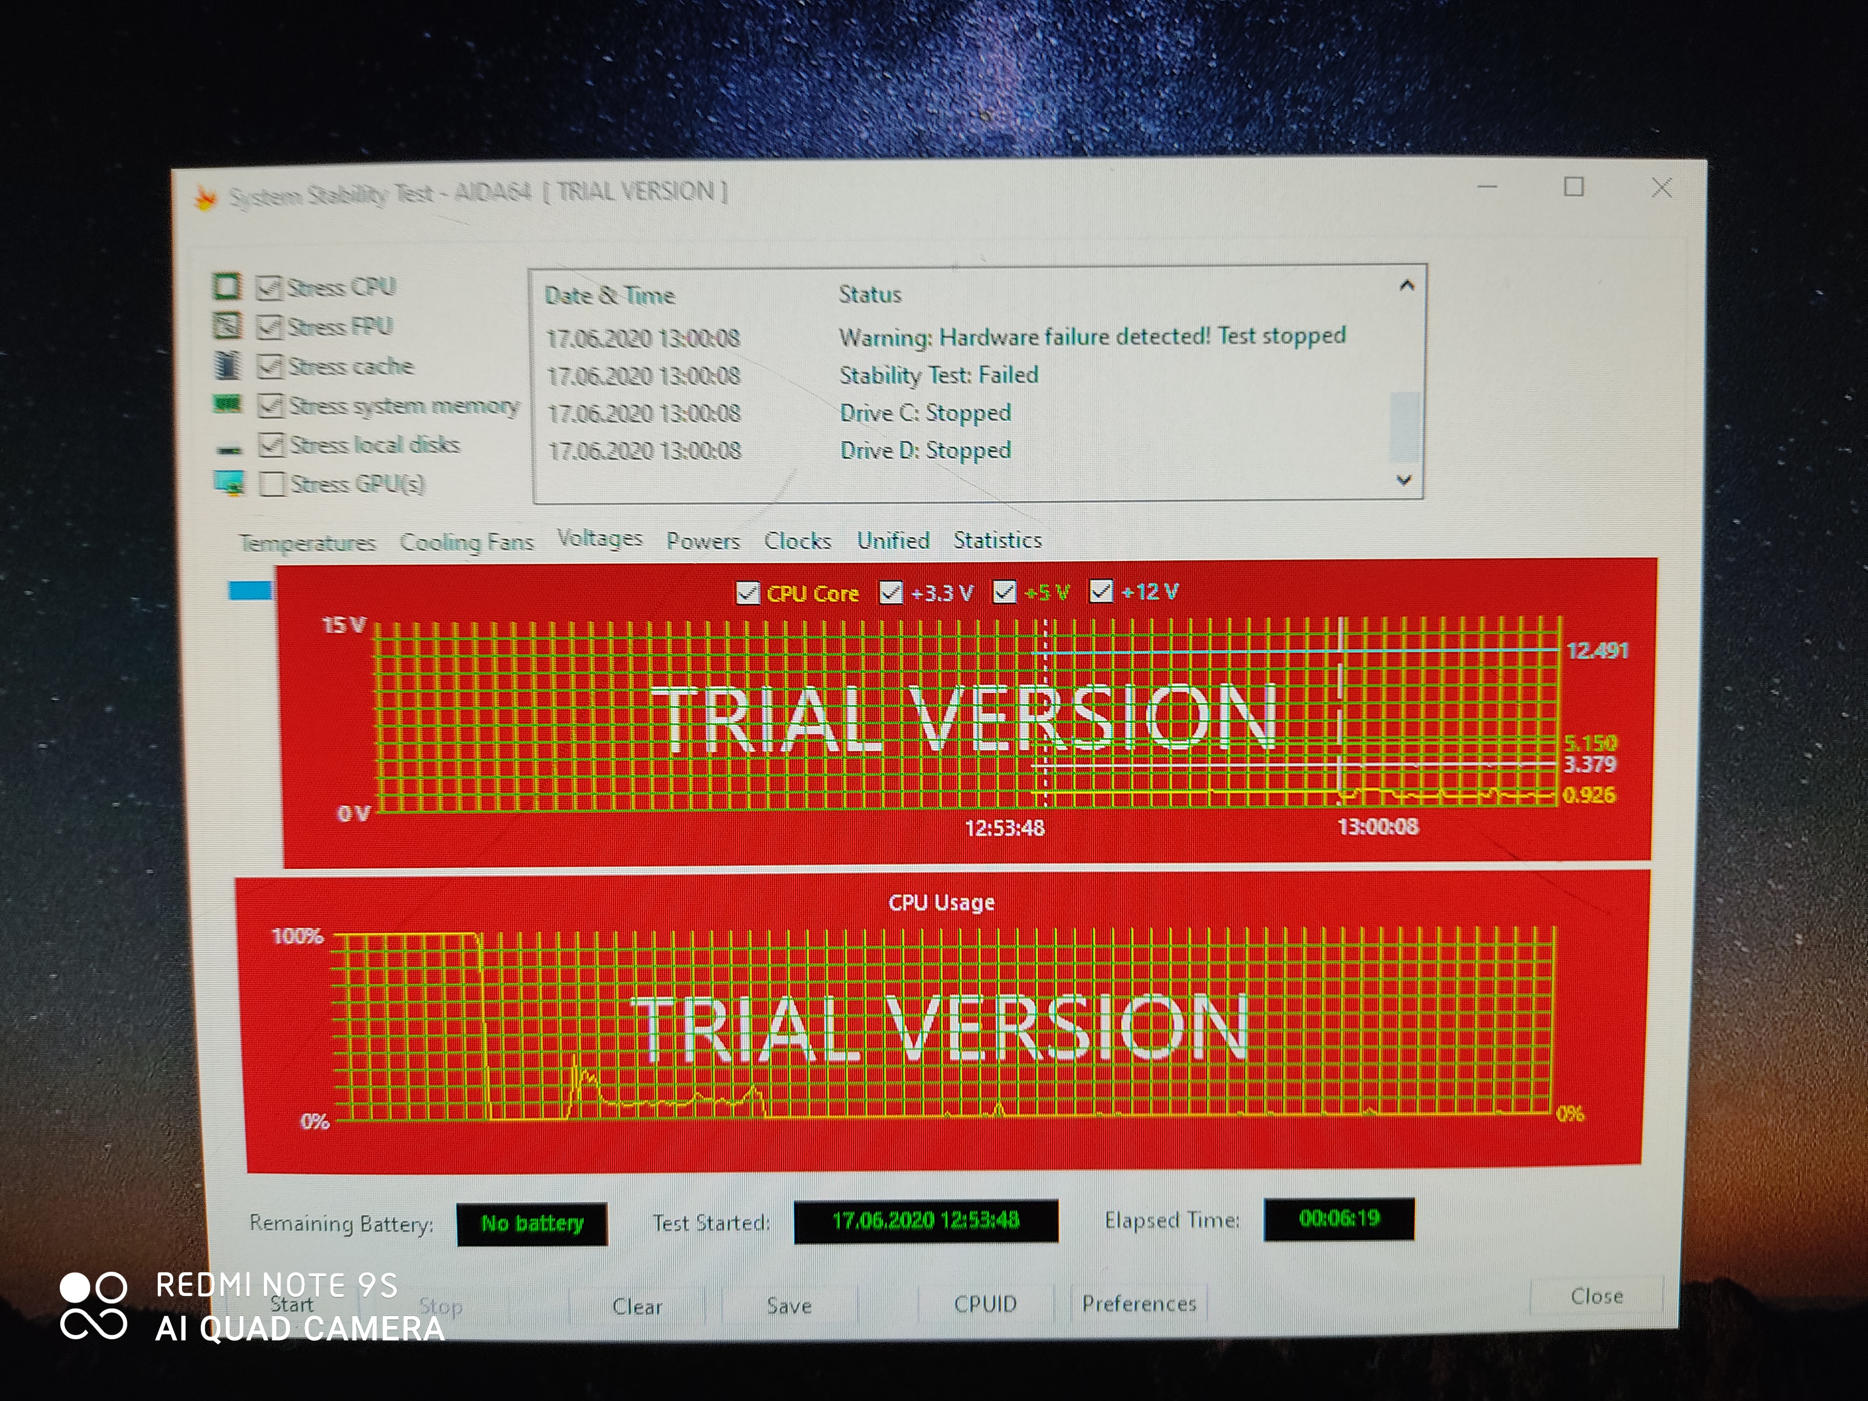Click the cache icon beside Stress cache
Viewport: 1868px width, 1401px height.
(227, 365)
